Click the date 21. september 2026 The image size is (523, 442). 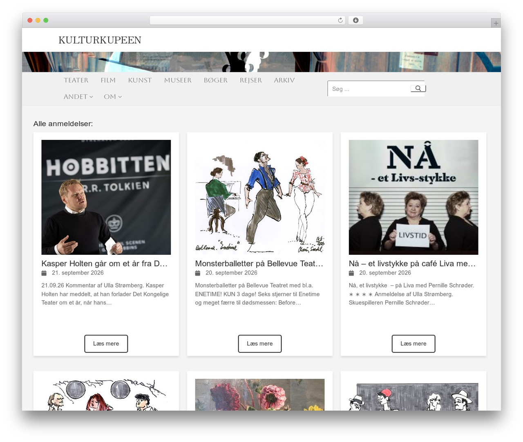(78, 273)
